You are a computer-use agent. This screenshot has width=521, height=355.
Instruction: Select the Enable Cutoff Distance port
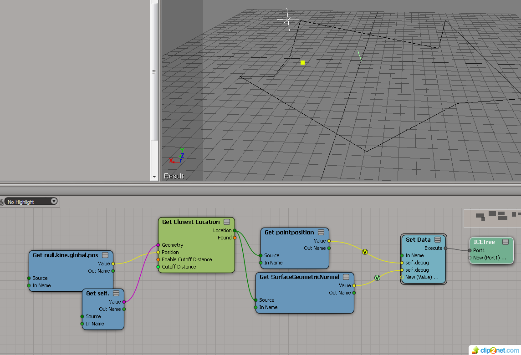pyautogui.click(x=158, y=259)
